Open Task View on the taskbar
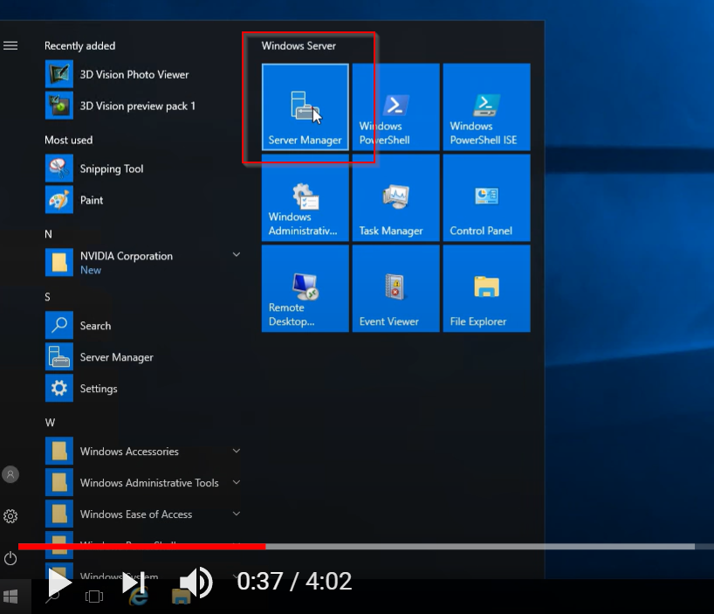The width and height of the screenshot is (714, 614). point(94,597)
